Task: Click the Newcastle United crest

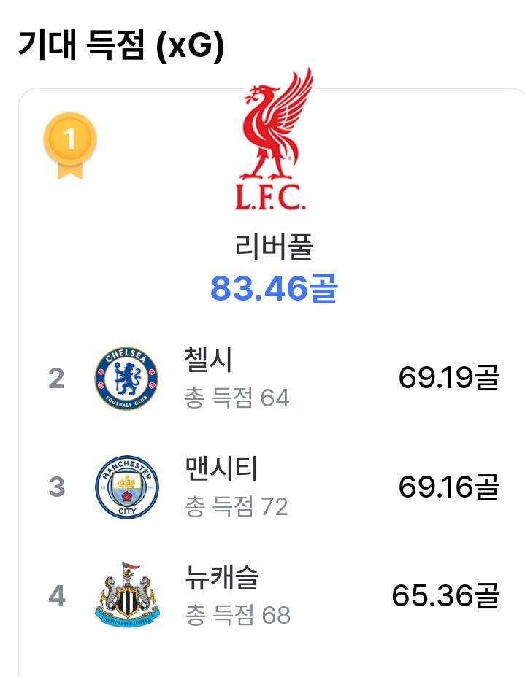Action: tap(126, 595)
